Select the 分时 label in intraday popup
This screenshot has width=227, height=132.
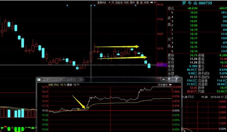coord(51,85)
